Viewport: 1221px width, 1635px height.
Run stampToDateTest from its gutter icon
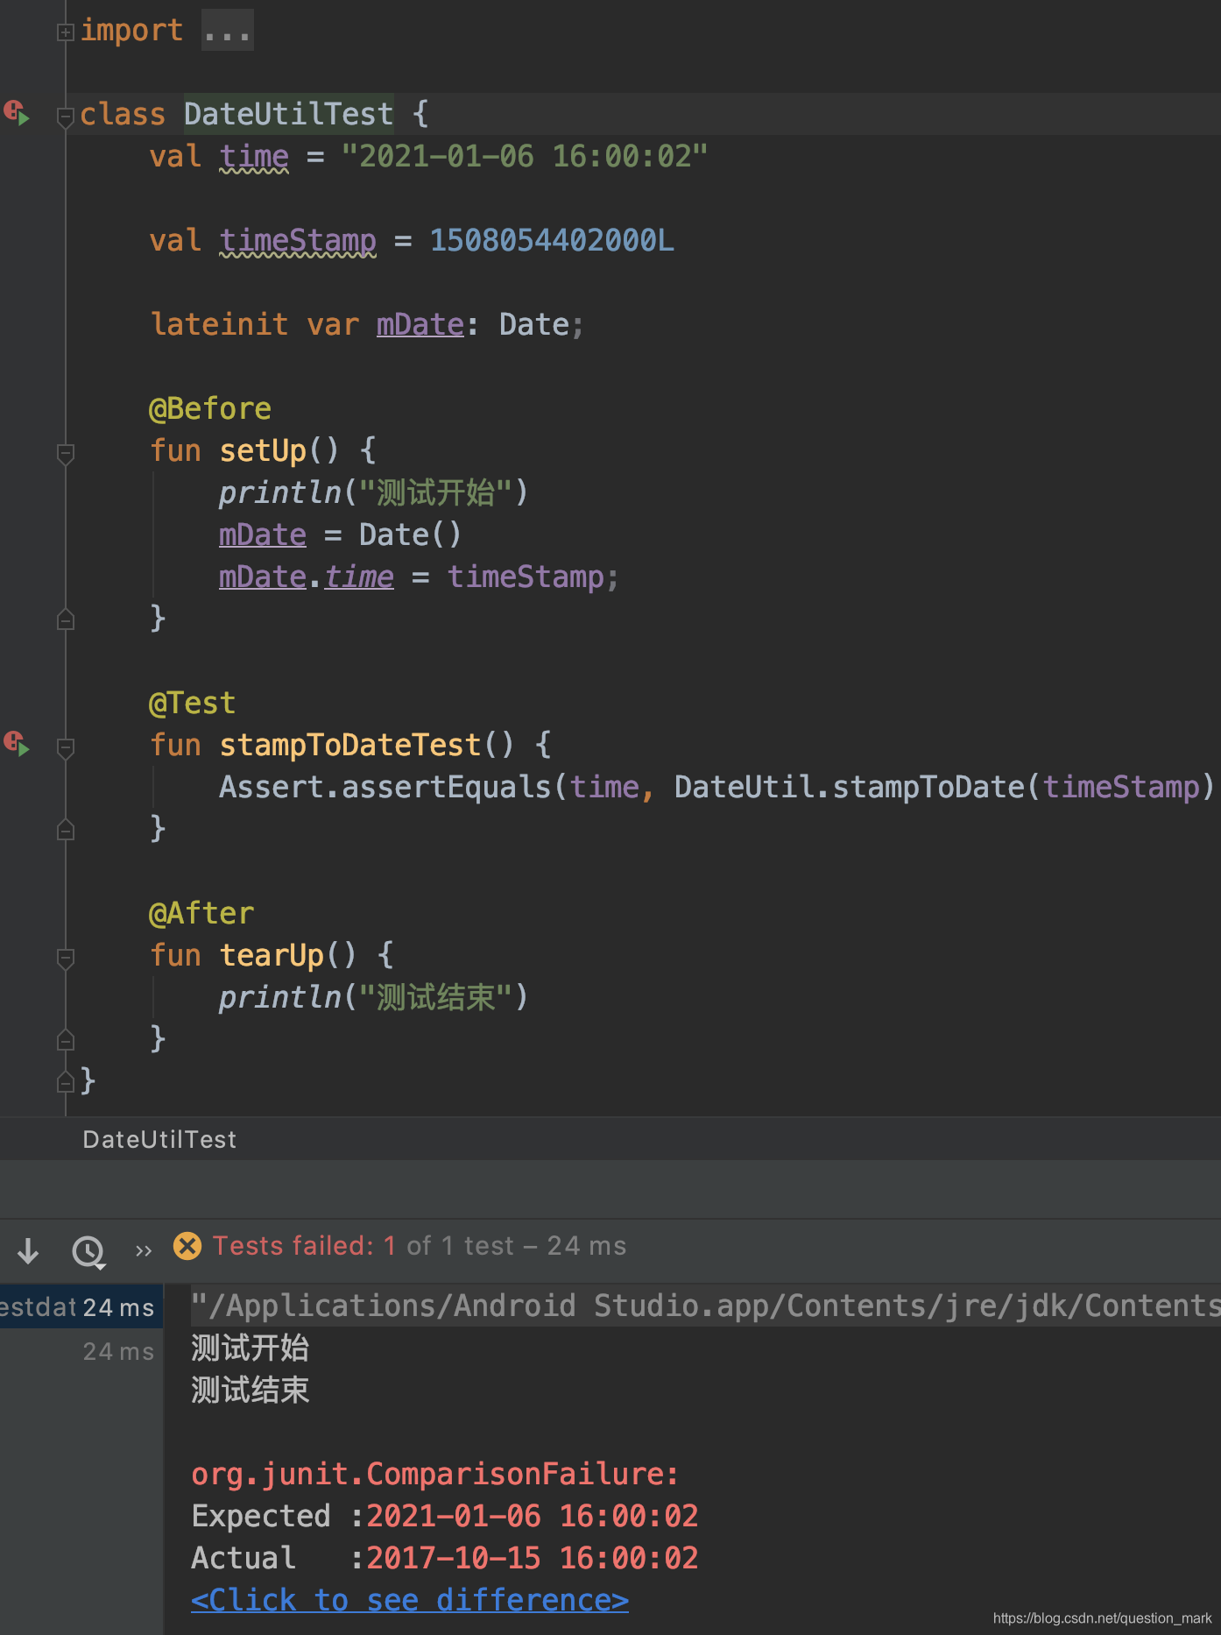pyautogui.click(x=17, y=744)
